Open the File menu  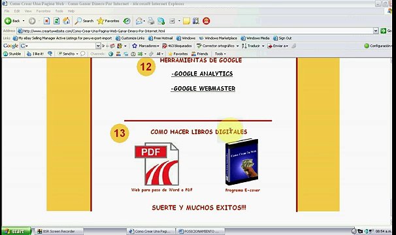tap(7, 11)
